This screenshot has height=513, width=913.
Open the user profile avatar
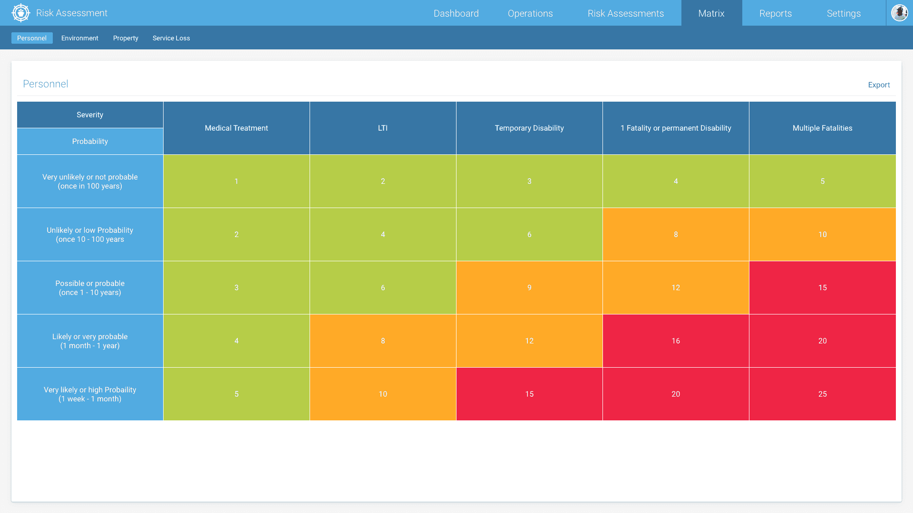coord(899,13)
